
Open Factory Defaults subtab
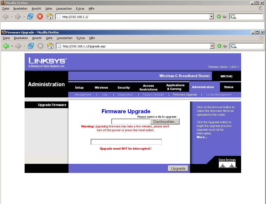[x=153, y=95]
